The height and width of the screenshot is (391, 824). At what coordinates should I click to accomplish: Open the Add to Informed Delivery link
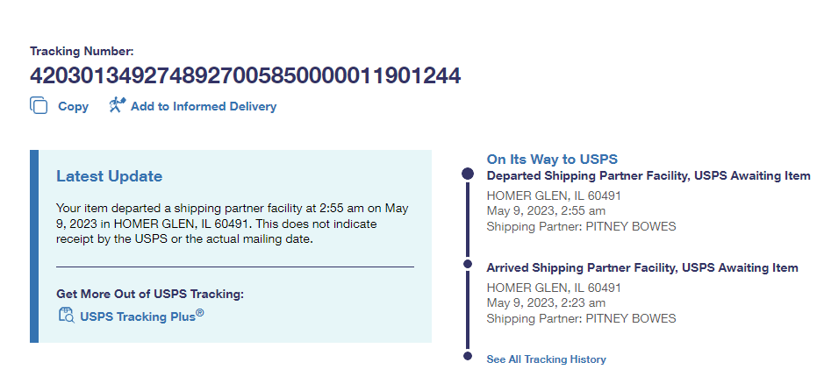pos(203,106)
